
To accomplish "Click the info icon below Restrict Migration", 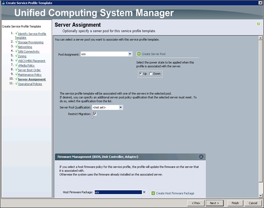I will tap(92, 117).
